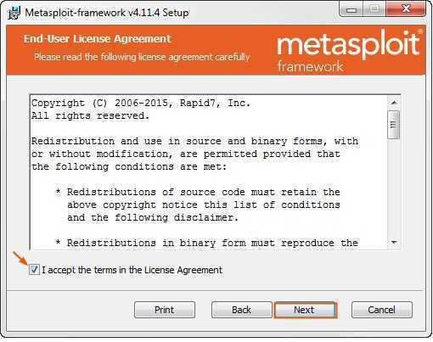Click inside the license agreement text box
Viewport: 433px width, 342px height.
(209, 172)
